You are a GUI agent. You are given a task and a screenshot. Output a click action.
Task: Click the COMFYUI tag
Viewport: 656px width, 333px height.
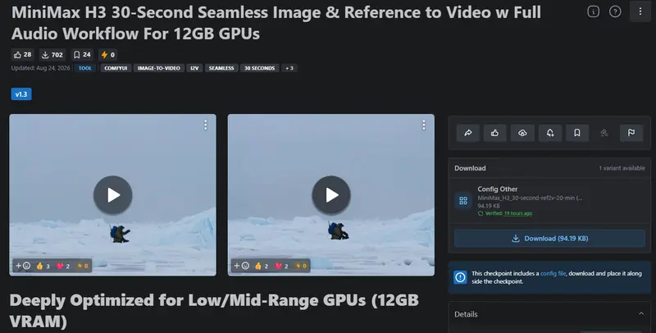(116, 68)
